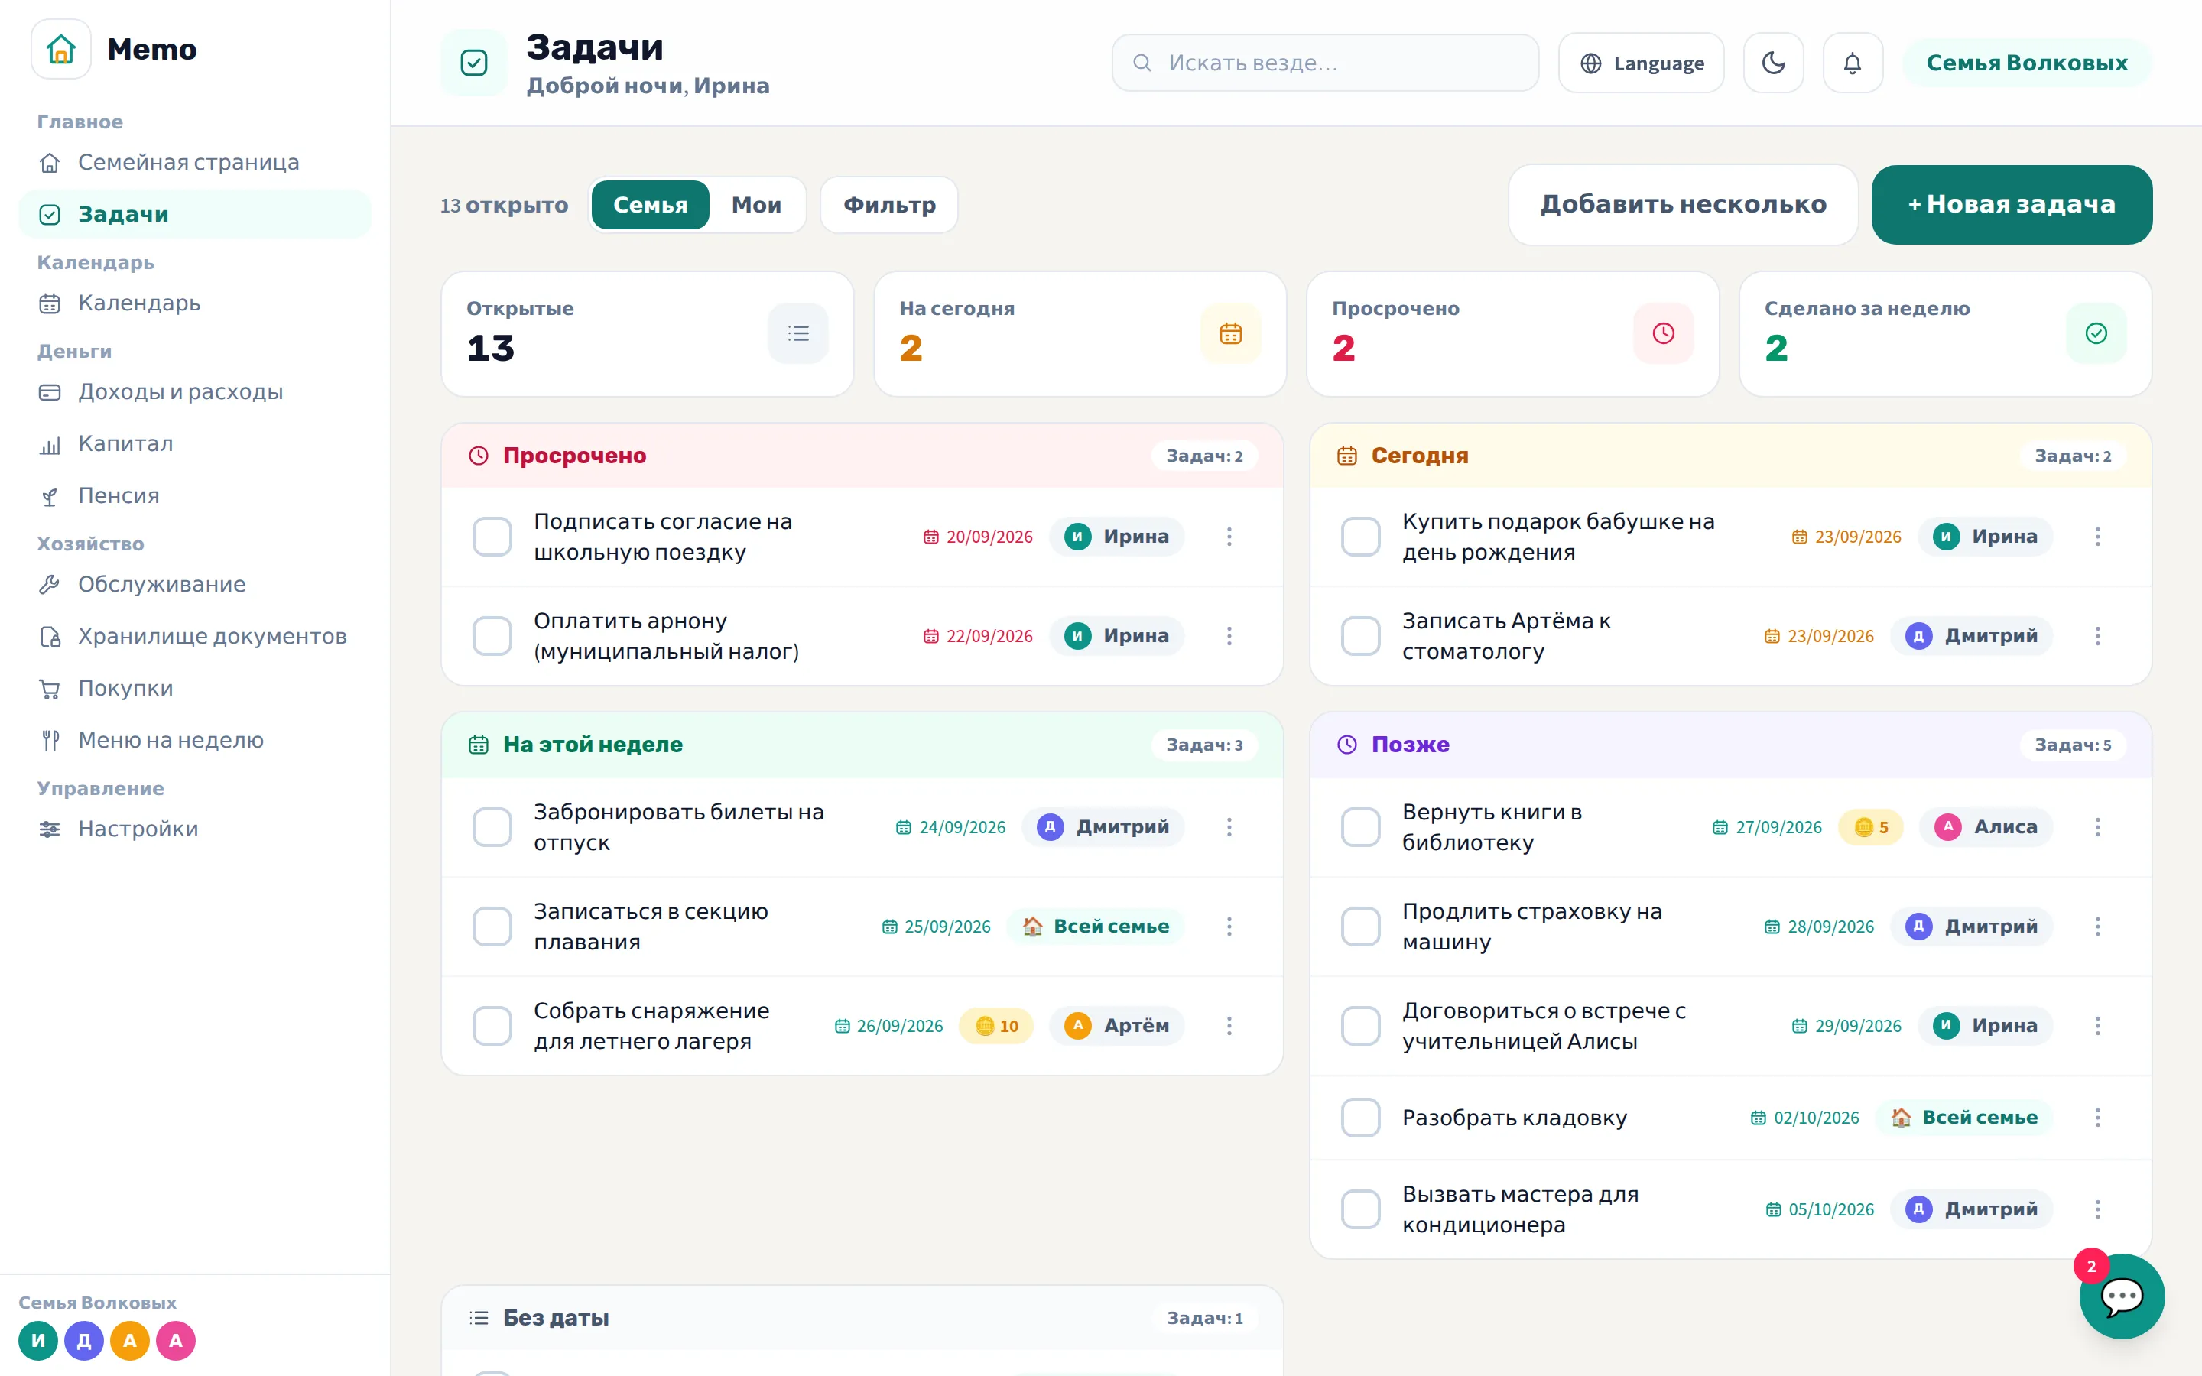Open options menu for Продлить страховку на машину

2097,926
